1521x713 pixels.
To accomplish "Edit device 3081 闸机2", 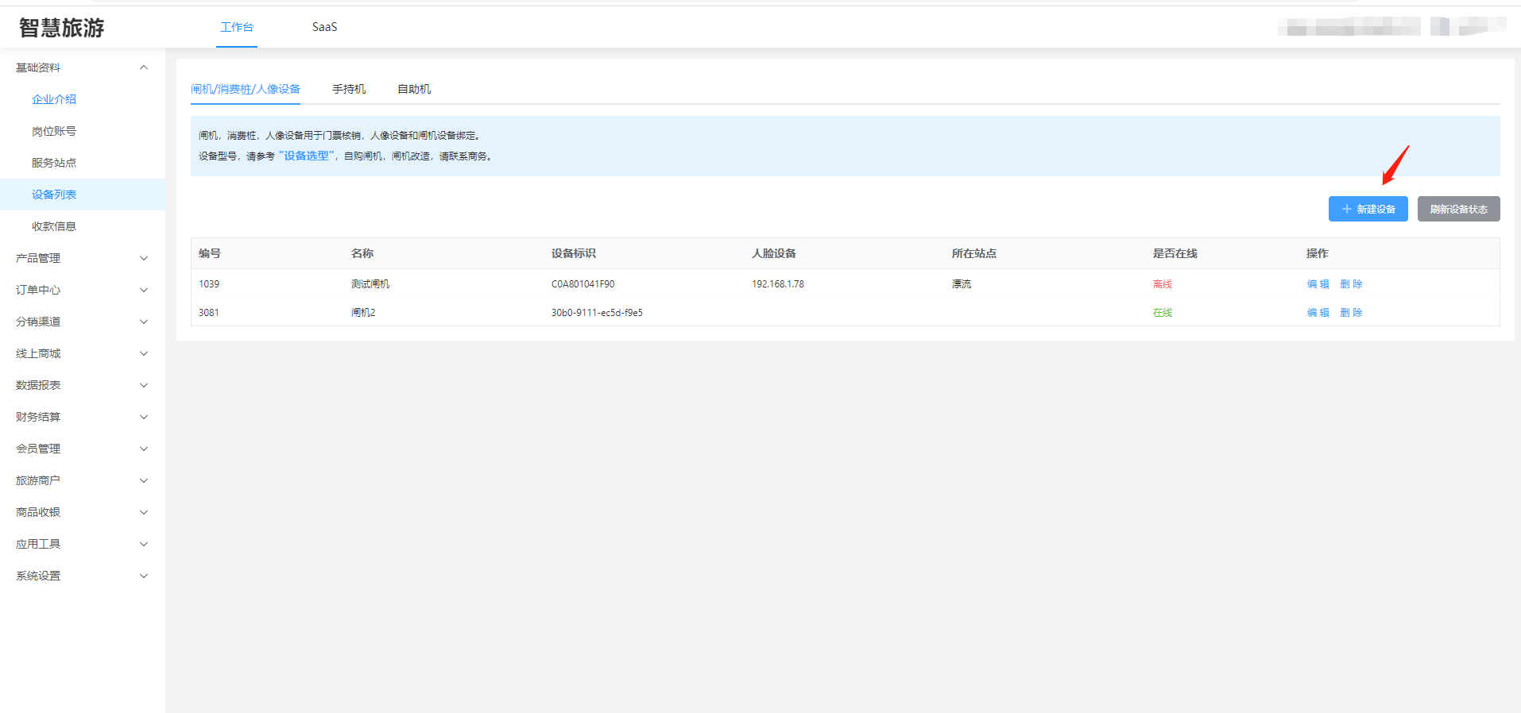I will [1318, 312].
